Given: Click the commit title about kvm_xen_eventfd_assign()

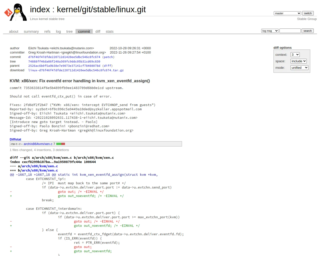Looking at the screenshot, I should pos(80,81).
